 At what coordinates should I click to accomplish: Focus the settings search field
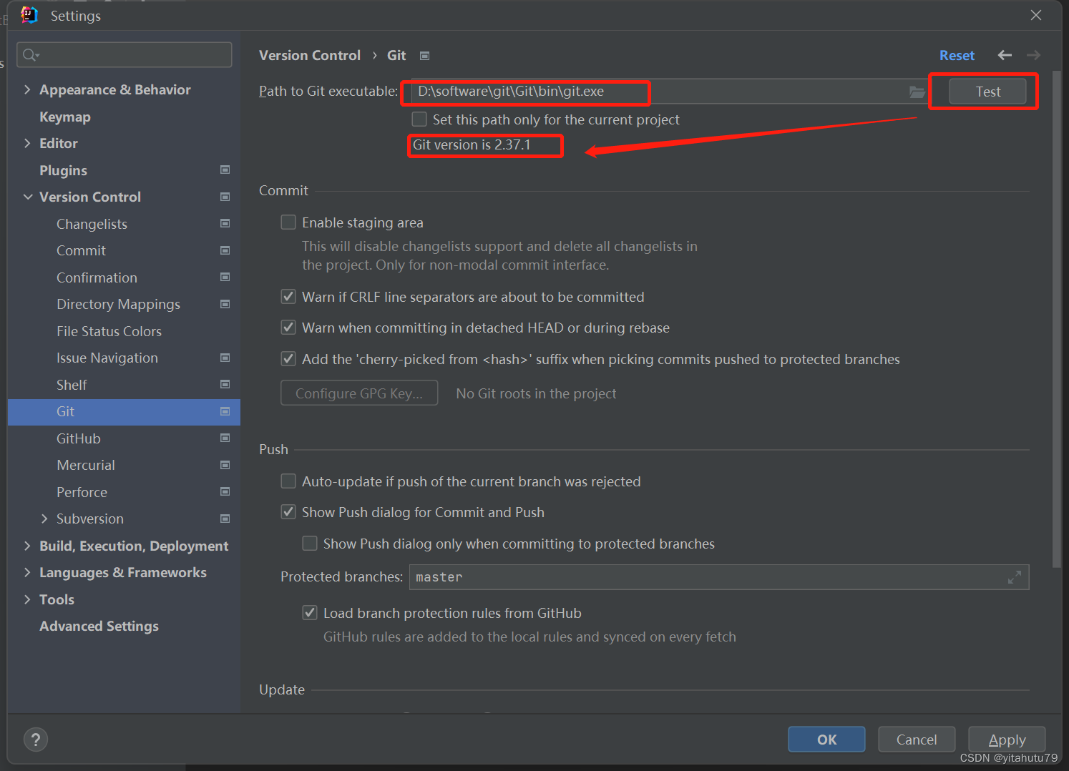(x=125, y=55)
